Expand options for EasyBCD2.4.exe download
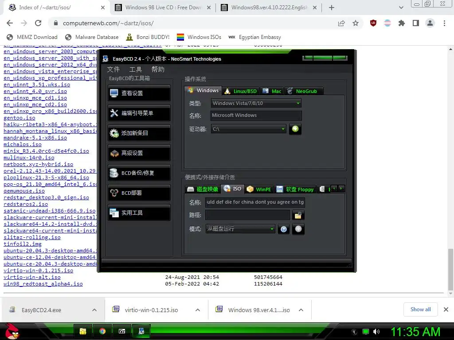Screen dimensions: 454x340 94,310
